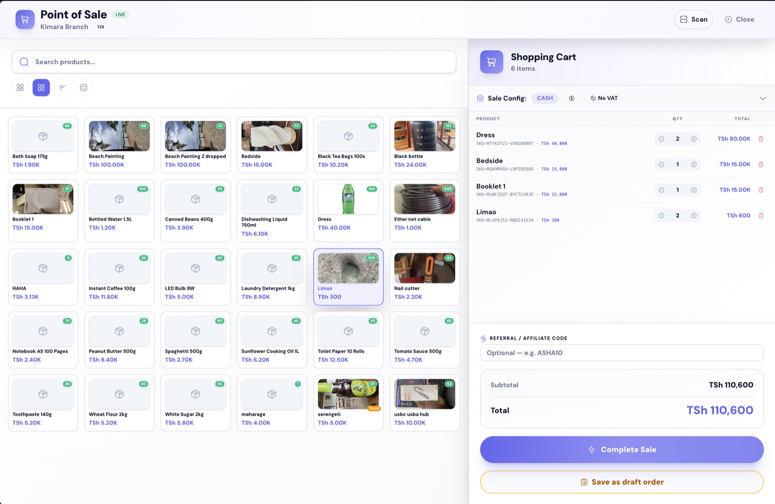Click the Shopping Cart header icon
The height and width of the screenshot is (504, 775).
[x=492, y=62]
